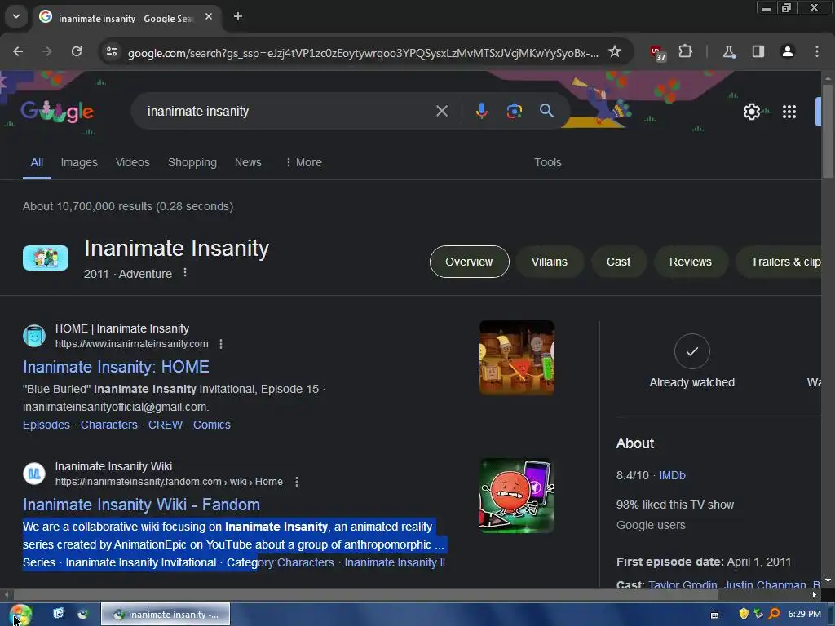Viewport: 835px width, 626px height.
Task: Mark show as Already watched checkmark
Action: [691, 351]
